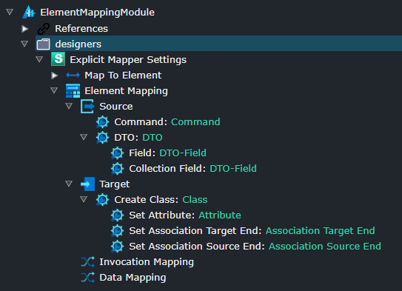This screenshot has width=402, height=291.
Task: Click the Target import arrow icon
Action: (x=87, y=184)
